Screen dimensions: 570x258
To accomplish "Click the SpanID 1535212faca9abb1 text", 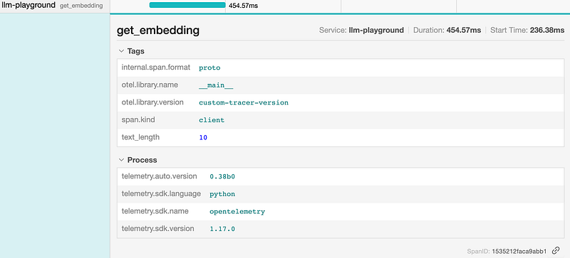I will [x=507, y=251].
